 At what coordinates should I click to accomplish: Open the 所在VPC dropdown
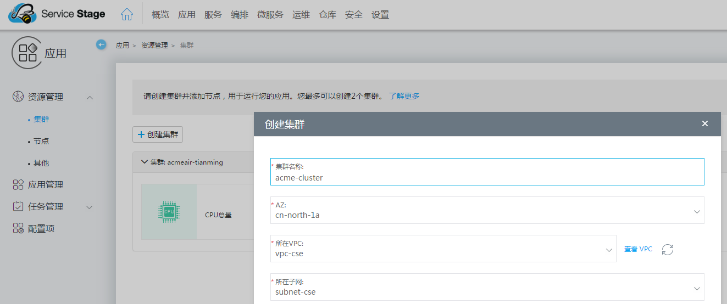(443, 249)
